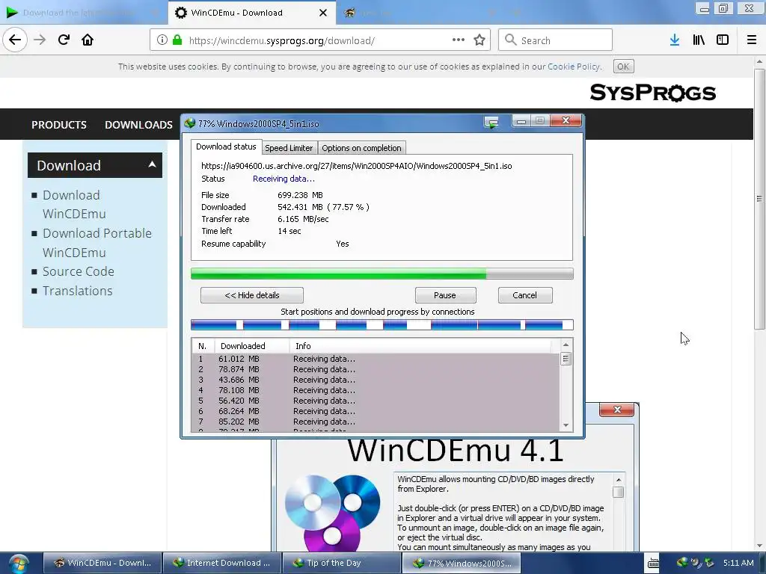Image resolution: width=766 pixels, height=574 pixels.
Task: Open the Download WinCDEmu sidebar link
Action: point(74,205)
